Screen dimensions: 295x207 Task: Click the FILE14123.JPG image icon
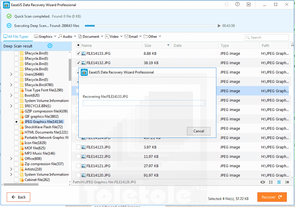tap(84, 147)
